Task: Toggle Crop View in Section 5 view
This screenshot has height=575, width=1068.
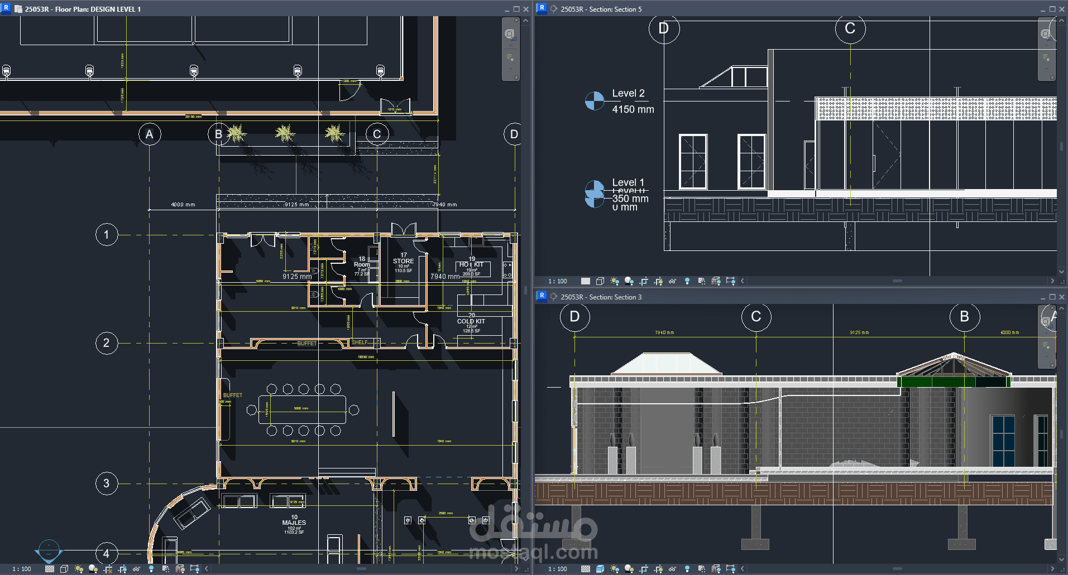Action: pyautogui.click(x=644, y=281)
